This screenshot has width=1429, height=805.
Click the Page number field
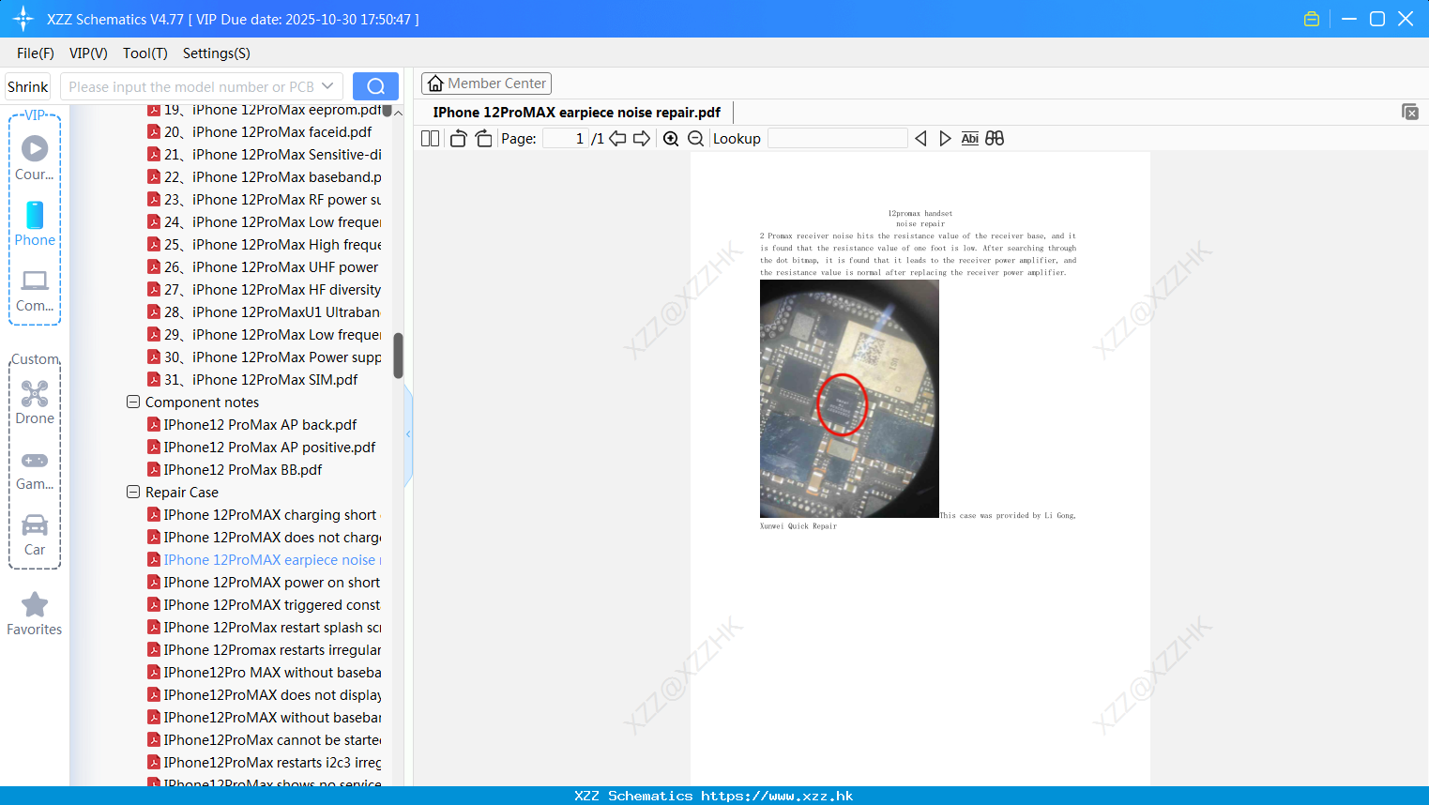point(567,138)
